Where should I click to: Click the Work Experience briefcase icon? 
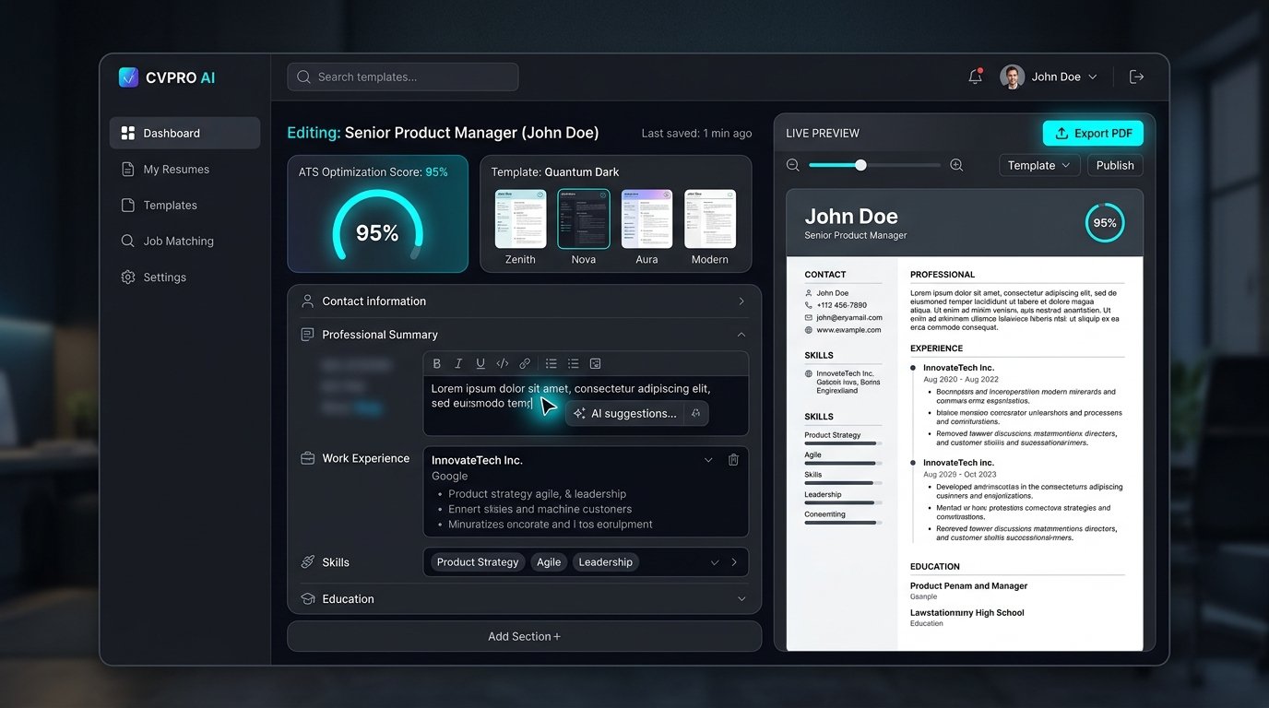point(308,458)
